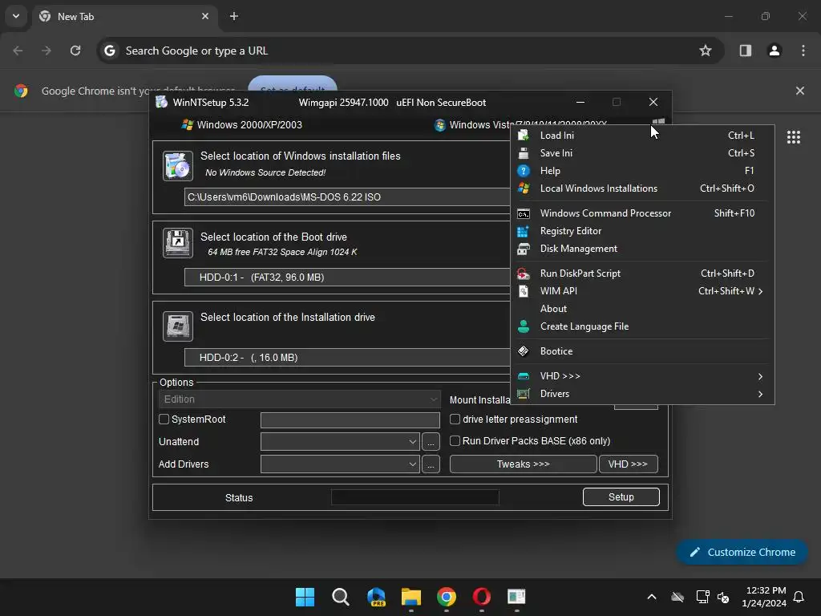Screen dimensions: 821x616
Task: Click the Bootice diamond icon
Action: [x=523, y=351]
